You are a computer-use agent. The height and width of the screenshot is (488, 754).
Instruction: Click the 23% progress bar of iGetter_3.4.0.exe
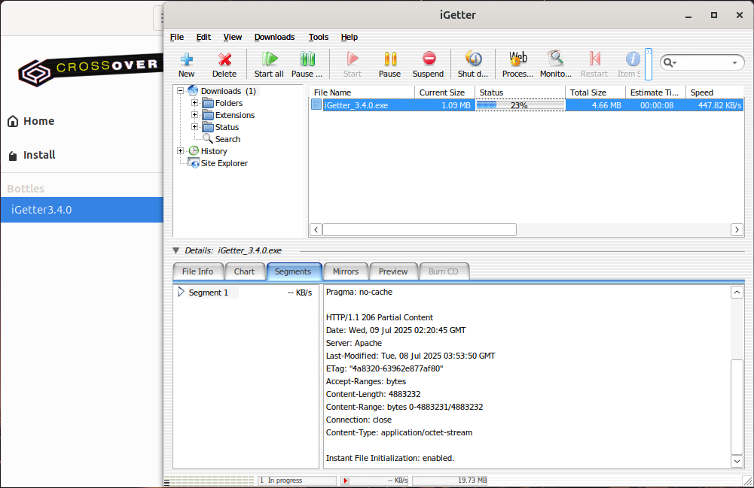click(520, 105)
